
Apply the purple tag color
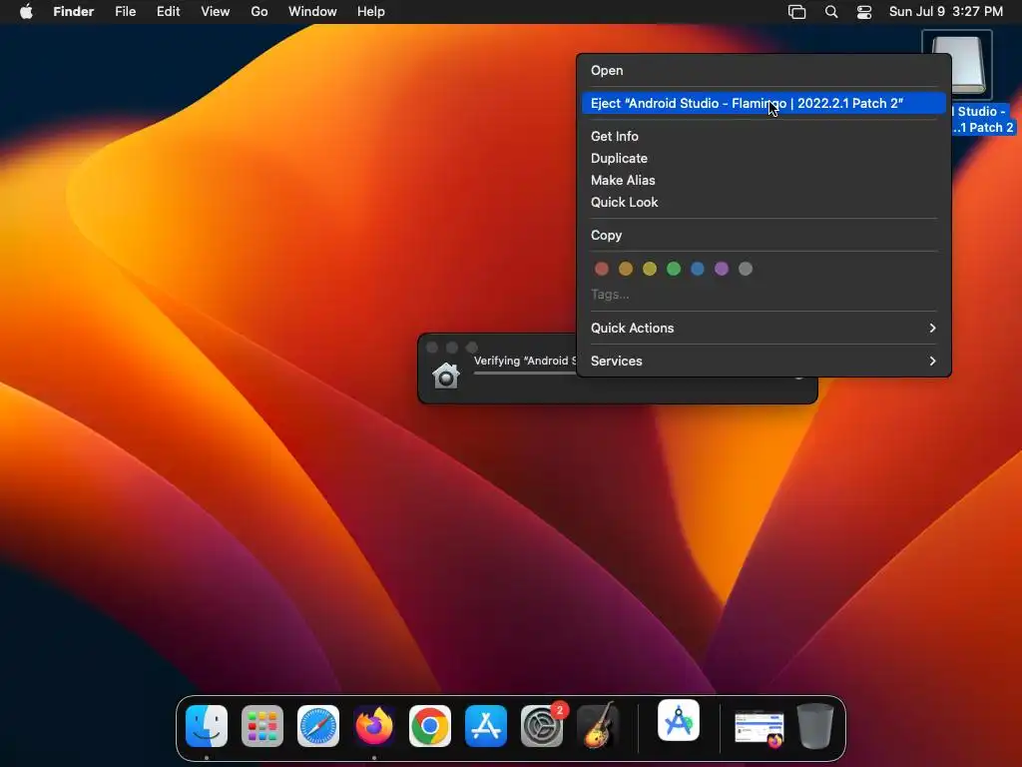click(722, 269)
